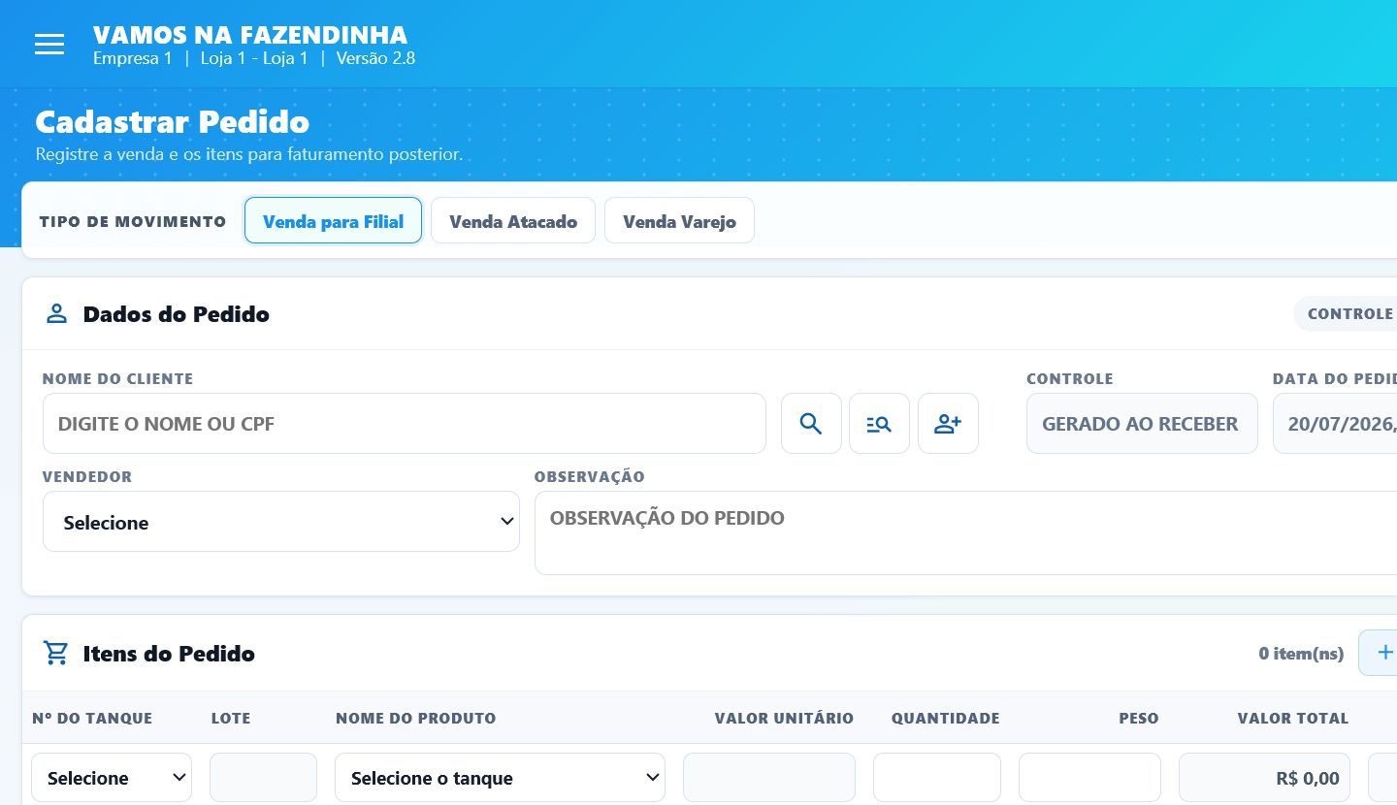Click the Data do Pedido field
This screenshot has width=1397, height=805.
[x=1335, y=423]
